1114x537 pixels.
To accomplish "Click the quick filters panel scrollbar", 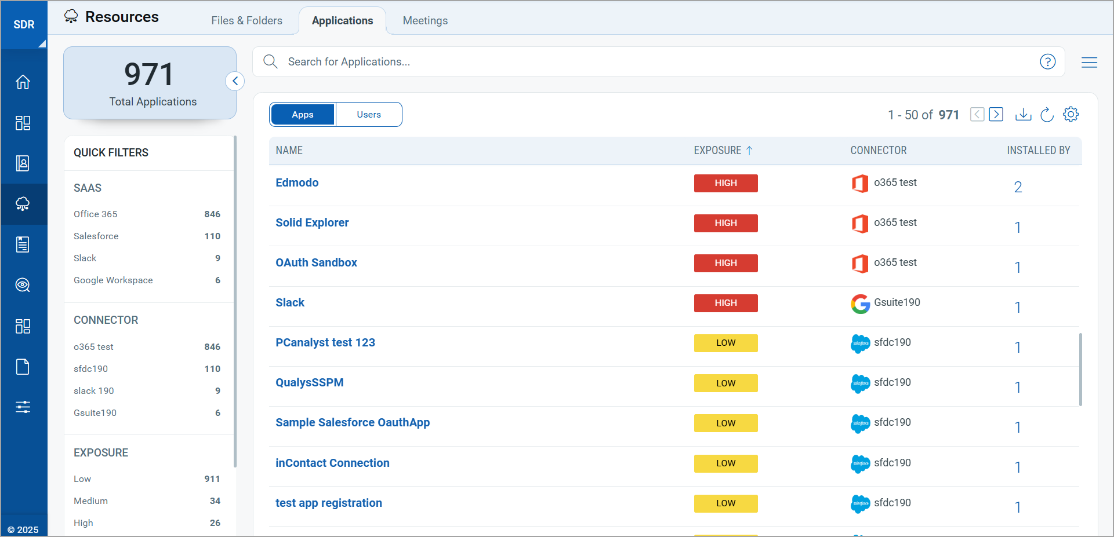I will tap(235, 301).
